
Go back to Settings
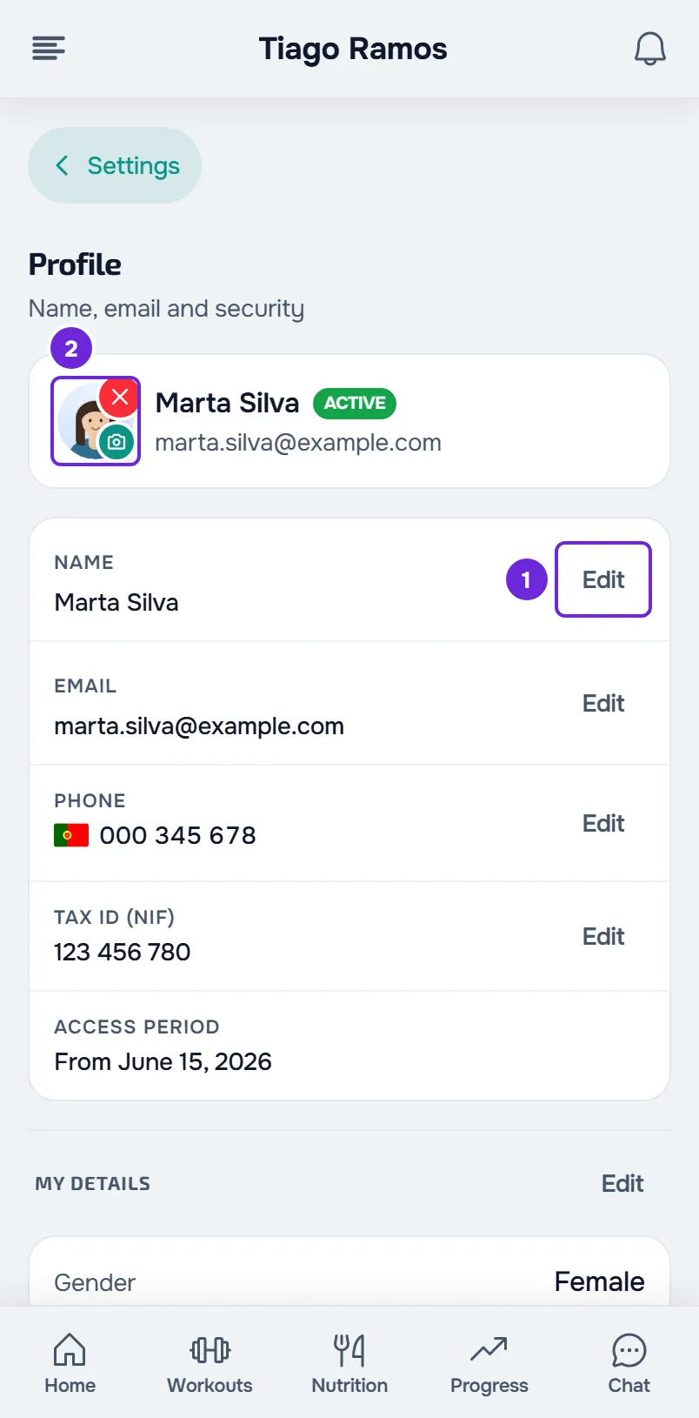(115, 165)
